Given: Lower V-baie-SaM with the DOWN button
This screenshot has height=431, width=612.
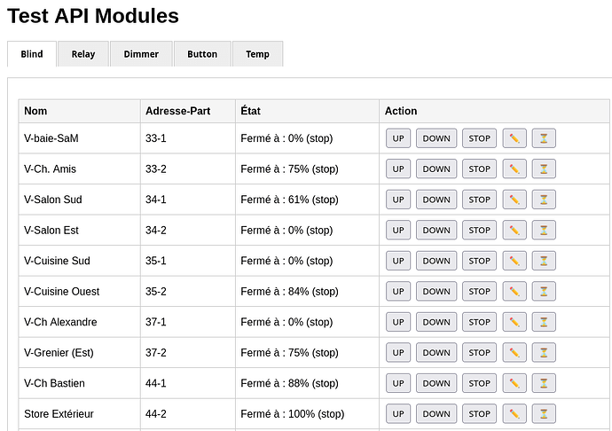Looking at the screenshot, I should click(436, 138).
